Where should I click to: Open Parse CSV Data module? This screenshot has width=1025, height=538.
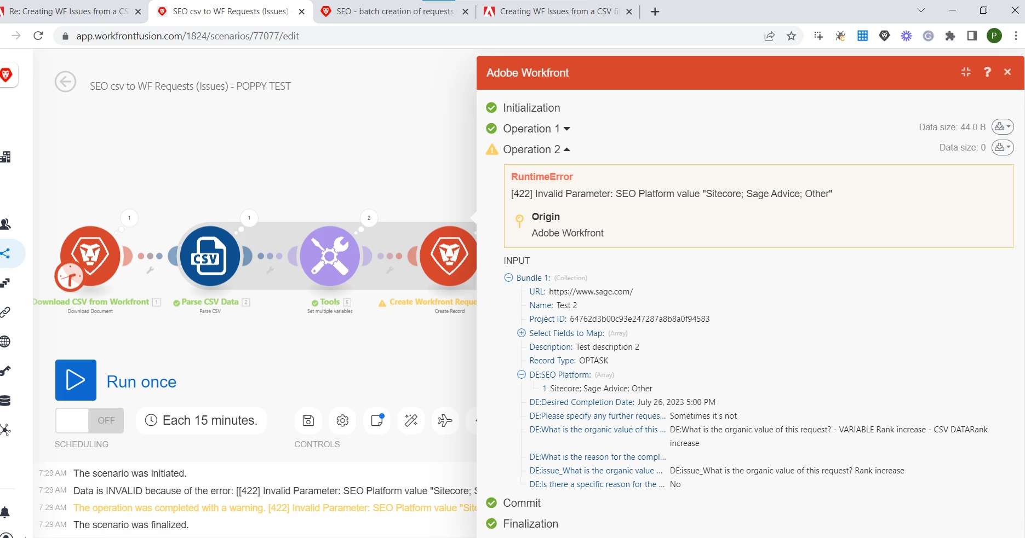coord(210,256)
